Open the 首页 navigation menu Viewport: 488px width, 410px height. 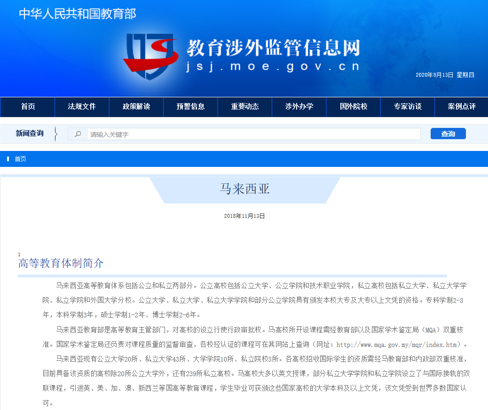[x=27, y=107]
